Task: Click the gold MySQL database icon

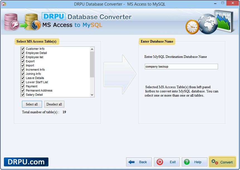Action: (x=33, y=22)
